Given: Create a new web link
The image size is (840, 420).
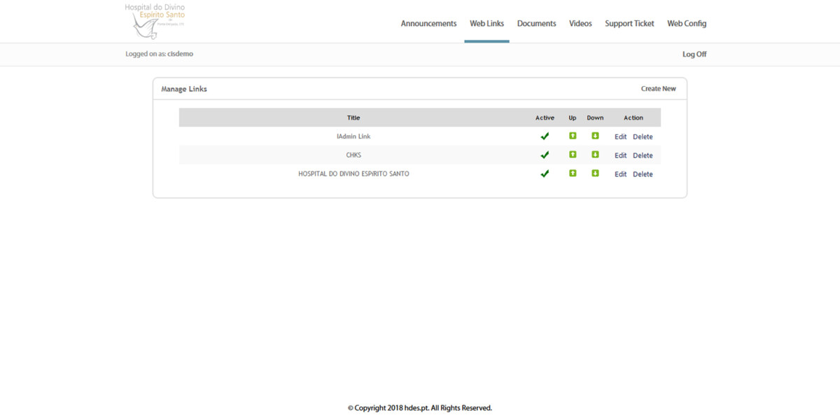Looking at the screenshot, I should point(658,88).
